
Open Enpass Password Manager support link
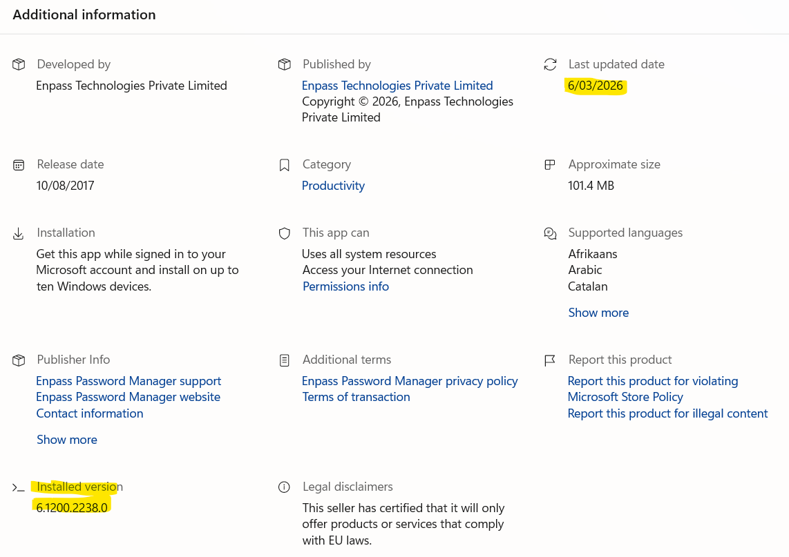[x=129, y=381]
